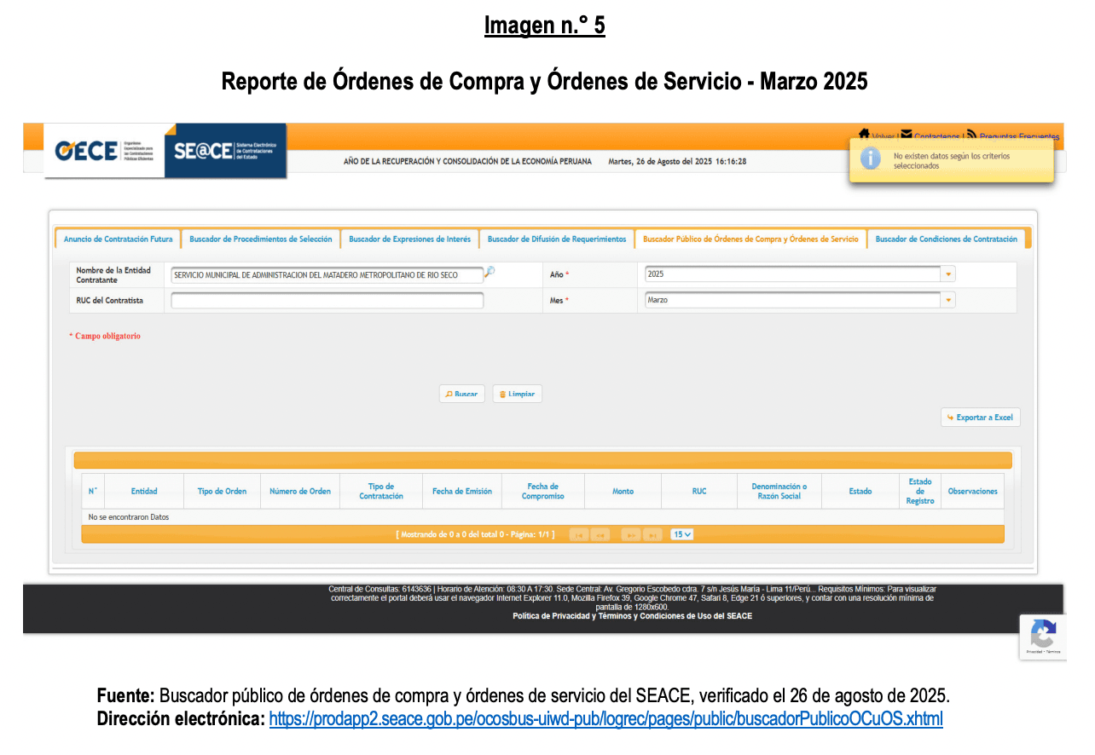Go to first page of results
The width and height of the screenshot is (1095, 755).
point(579,535)
